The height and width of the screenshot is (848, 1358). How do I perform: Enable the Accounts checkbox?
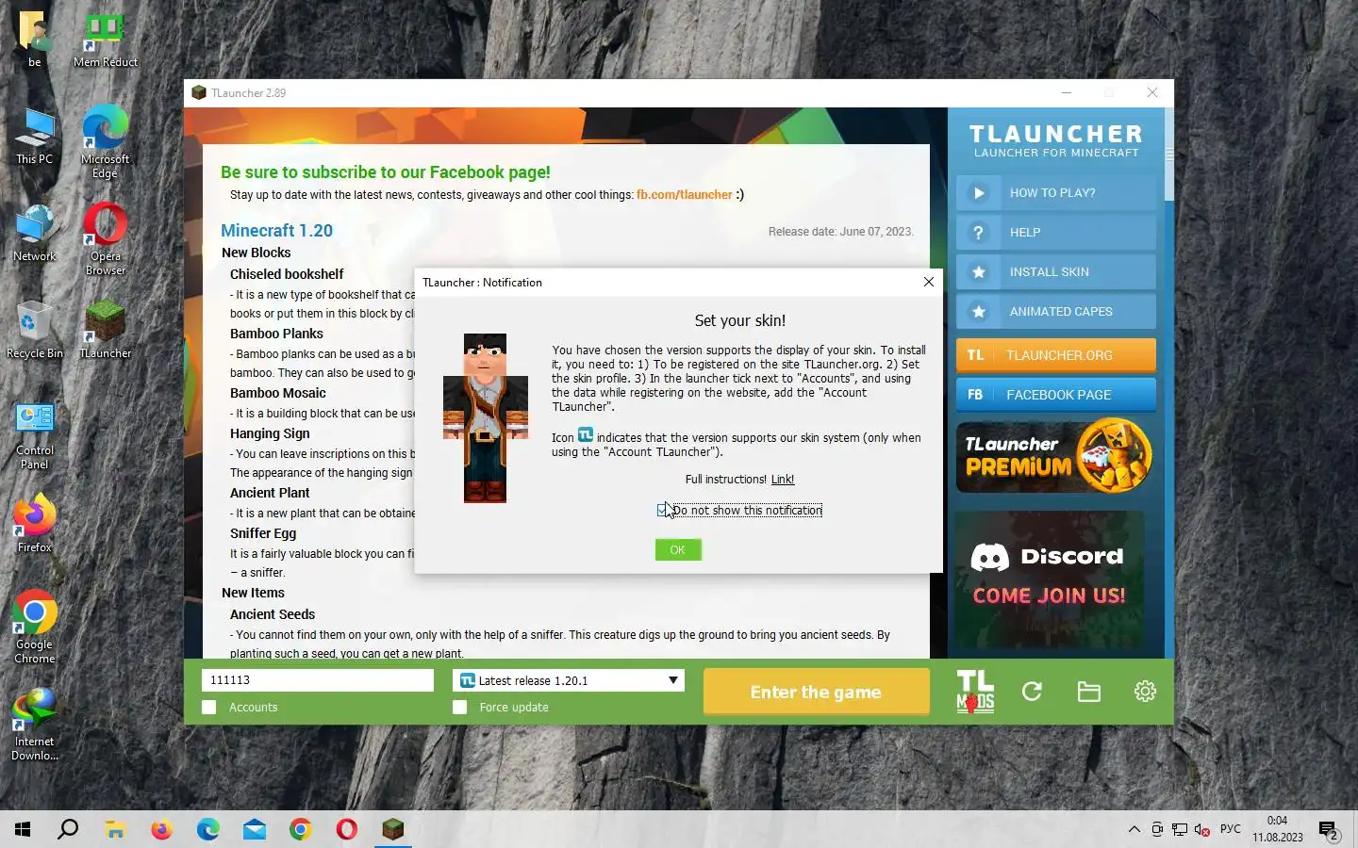coord(209,708)
